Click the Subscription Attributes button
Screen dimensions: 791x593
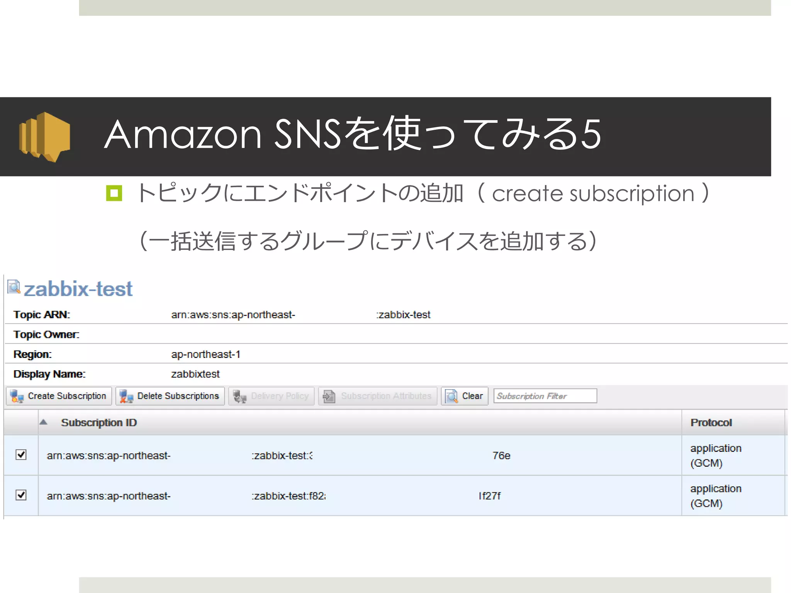click(378, 396)
